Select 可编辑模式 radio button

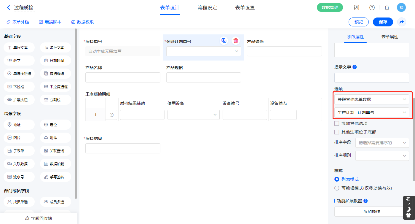pos(337,188)
